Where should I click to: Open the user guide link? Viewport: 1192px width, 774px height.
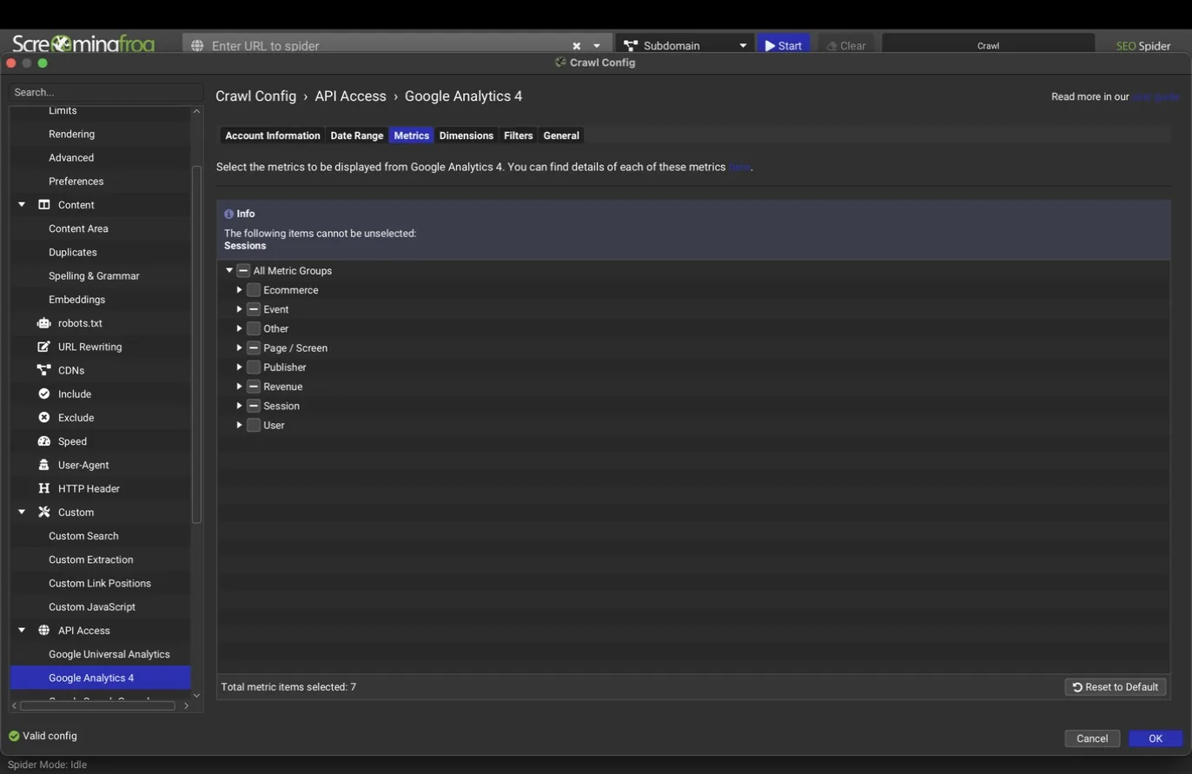tap(1156, 96)
